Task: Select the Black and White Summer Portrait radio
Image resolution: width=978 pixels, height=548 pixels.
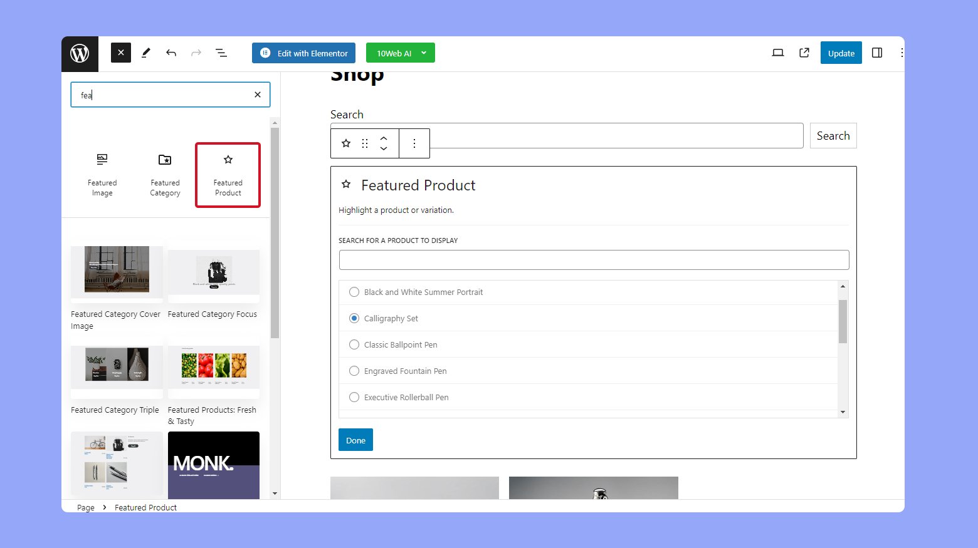Action: 354,292
